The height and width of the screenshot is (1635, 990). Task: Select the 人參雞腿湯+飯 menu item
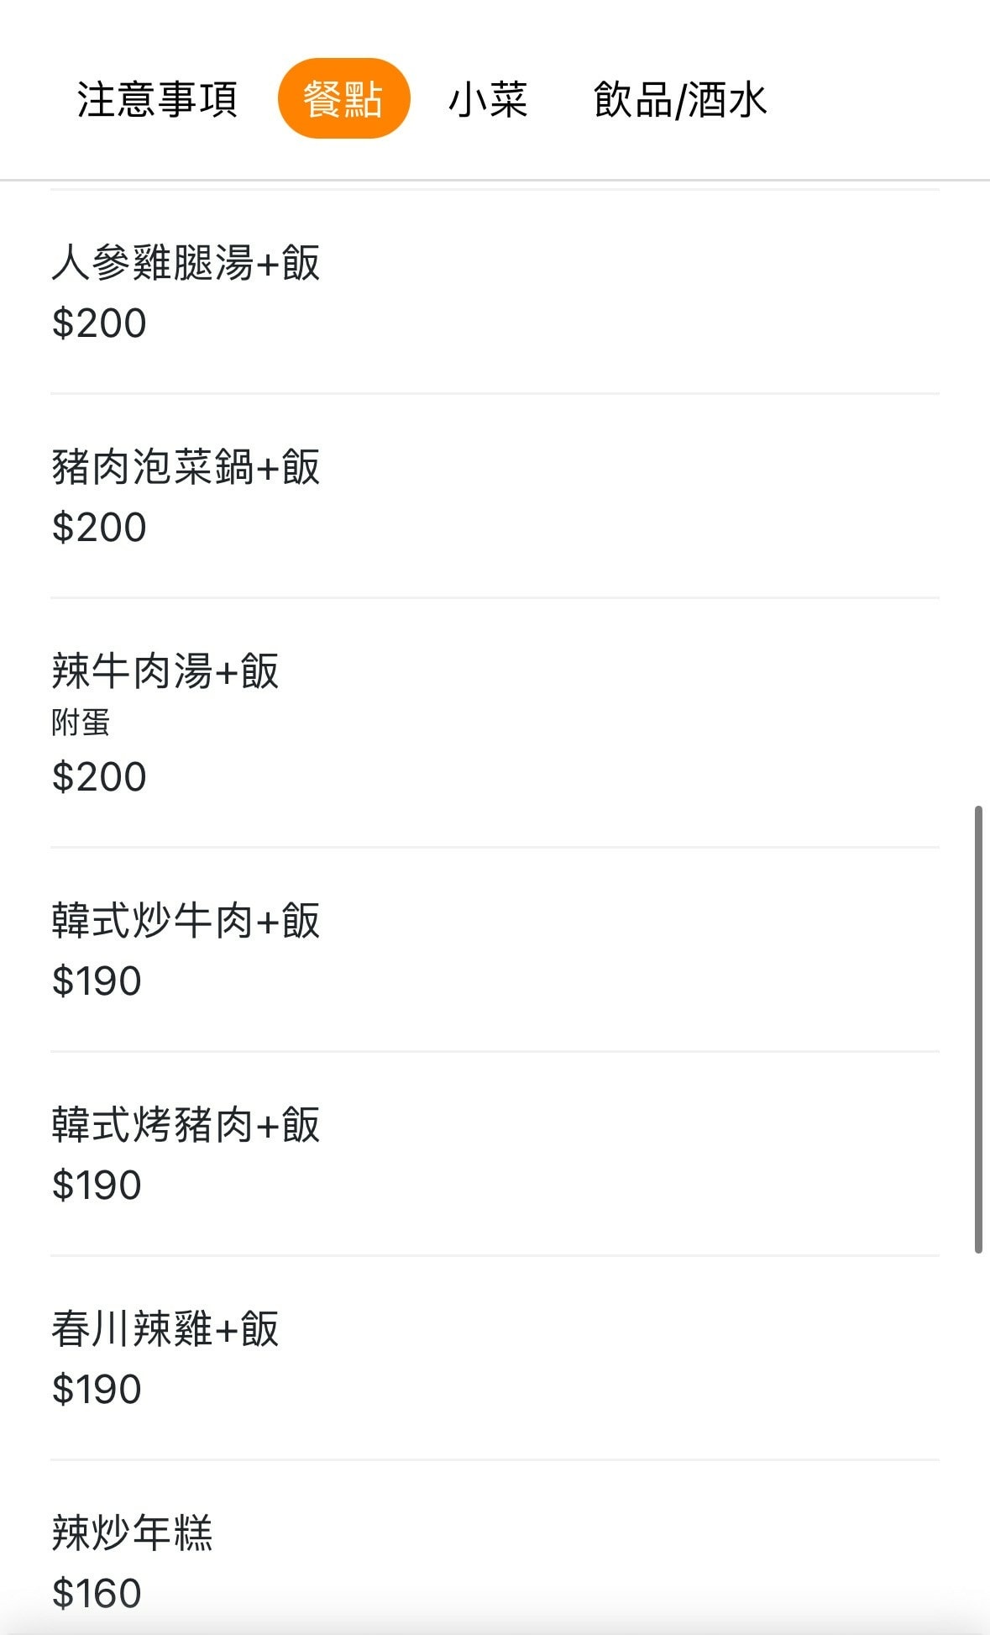pos(186,263)
